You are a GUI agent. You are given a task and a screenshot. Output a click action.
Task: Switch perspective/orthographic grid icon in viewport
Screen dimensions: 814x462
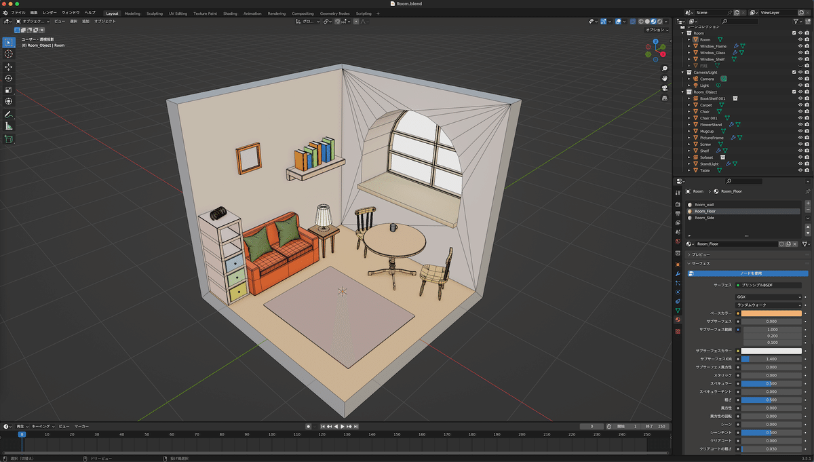pos(665,97)
